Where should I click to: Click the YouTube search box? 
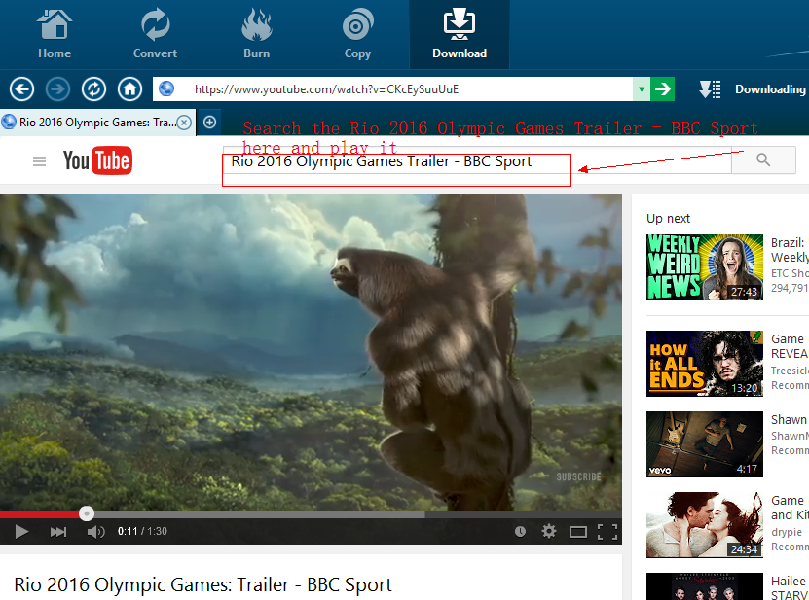point(477,160)
